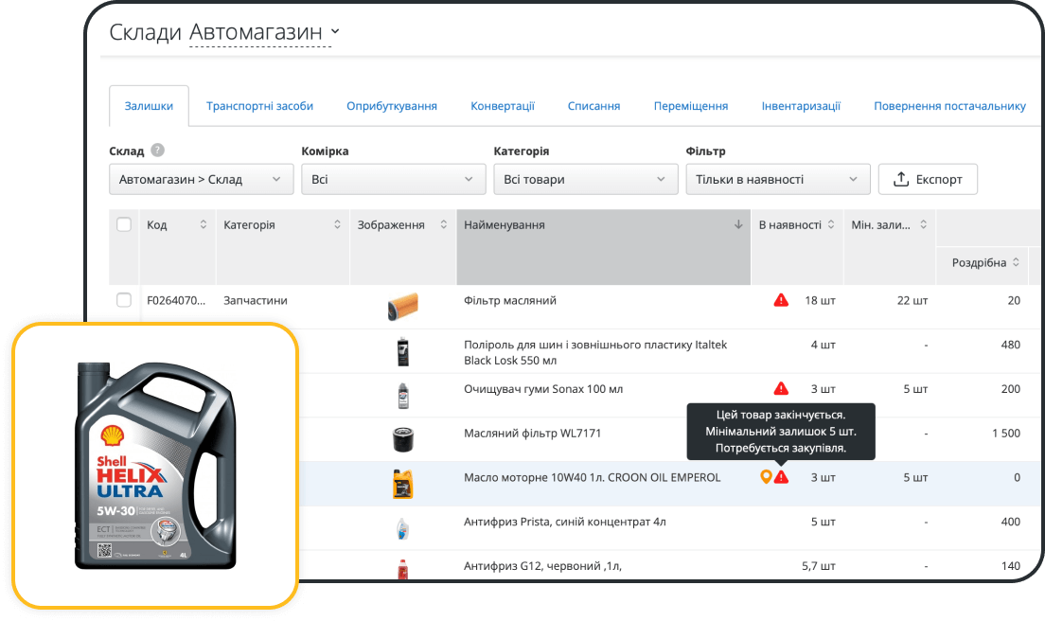Screen dimensions: 1045x621
Task: Sort by В наявності column arrows
Action: [831, 225]
